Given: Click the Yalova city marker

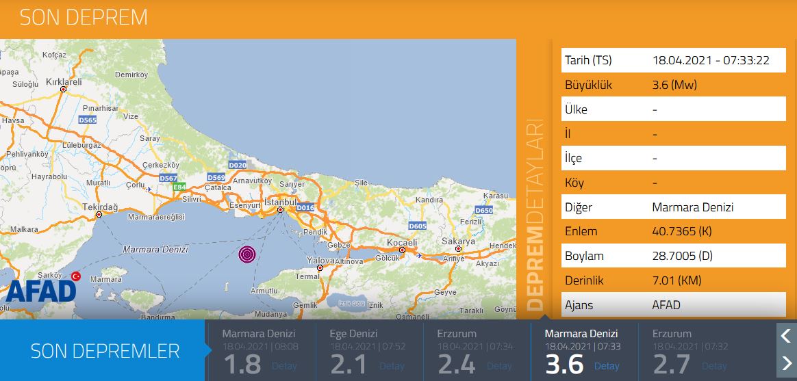Looking at the screenshot, I should coord(320,267).
